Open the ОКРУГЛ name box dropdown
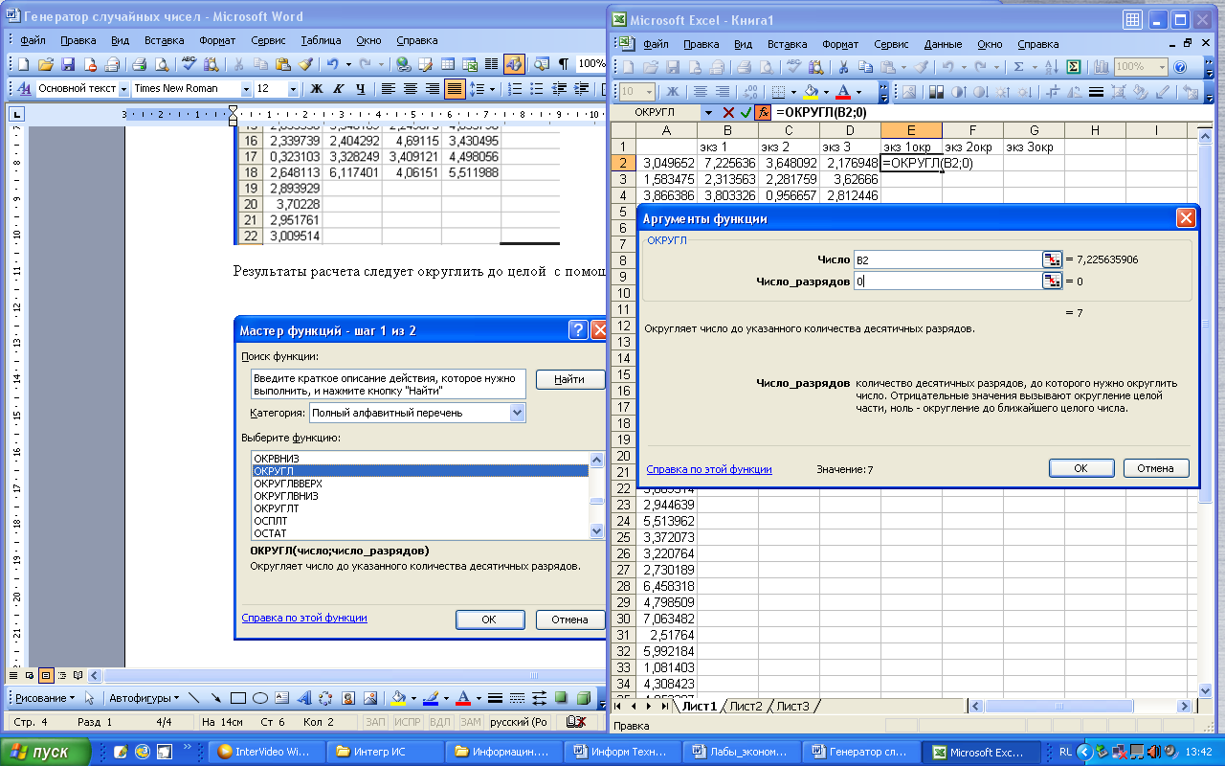1225x766 pixels. [x=708, y=113]
